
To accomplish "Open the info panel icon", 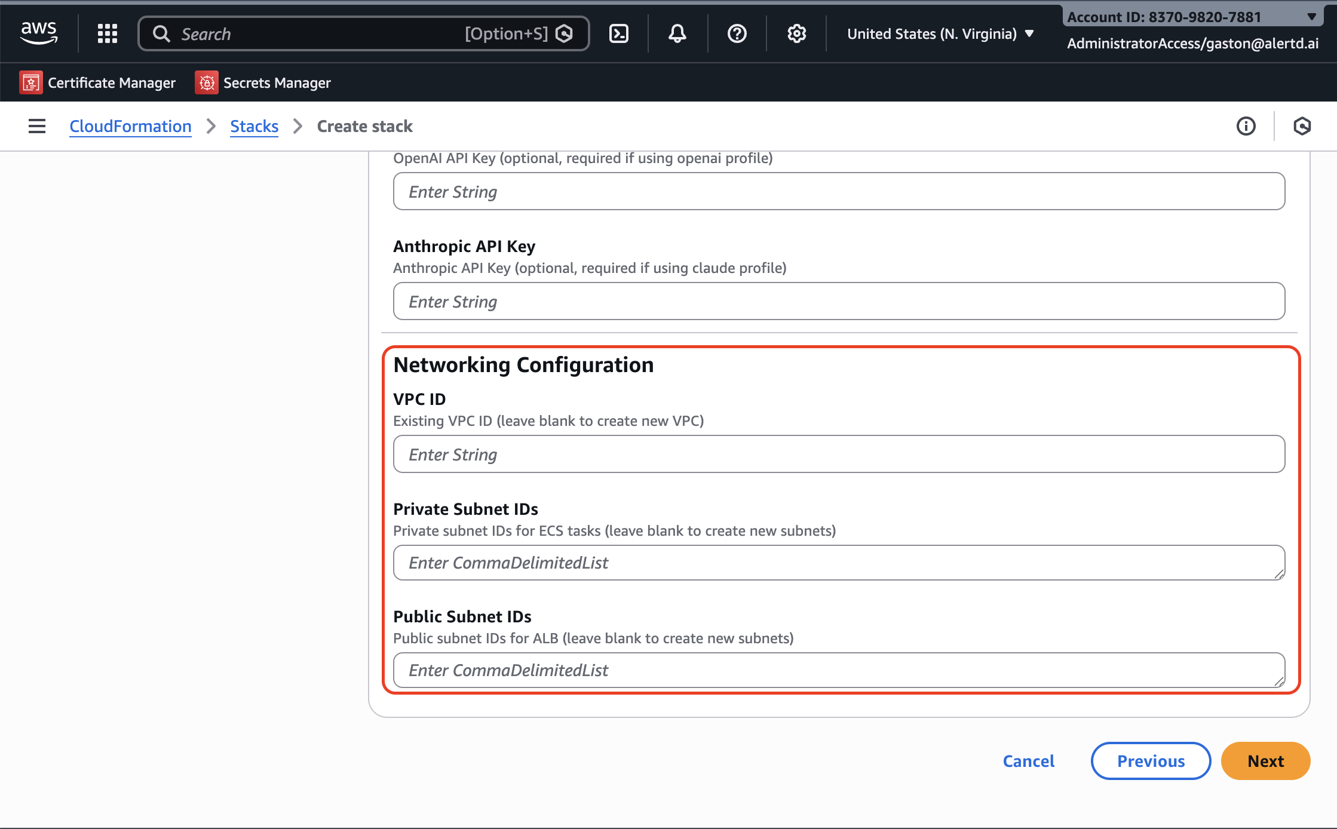I will click(x=1246, y=126).
